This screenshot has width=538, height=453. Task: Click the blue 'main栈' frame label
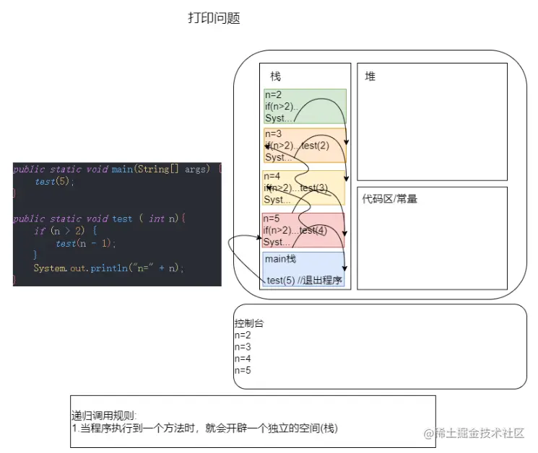(280, 259)
